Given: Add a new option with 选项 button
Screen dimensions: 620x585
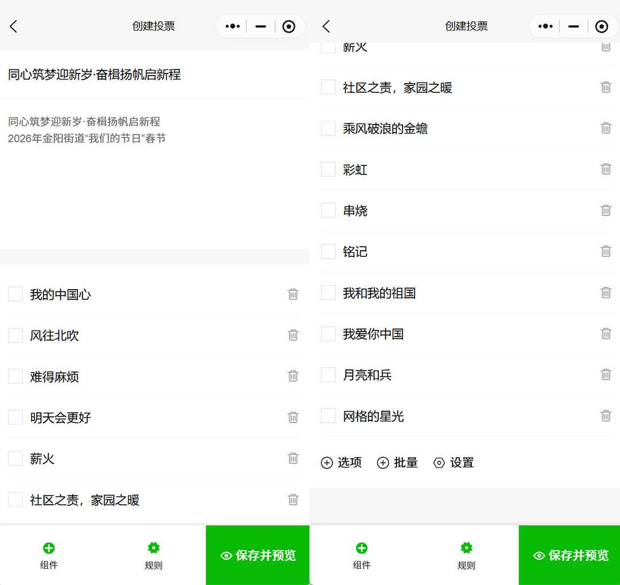Looking at the screenshot, I should pos(342,463).
